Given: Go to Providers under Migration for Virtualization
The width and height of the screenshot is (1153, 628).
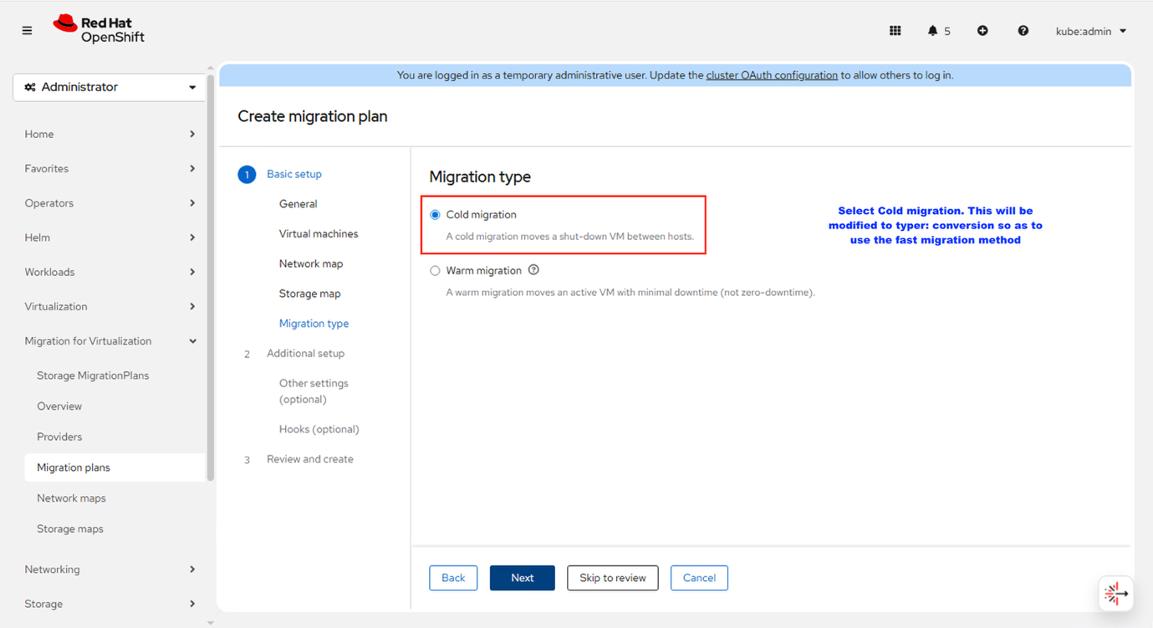Looking at the screenshot, I should click(59, 436).
